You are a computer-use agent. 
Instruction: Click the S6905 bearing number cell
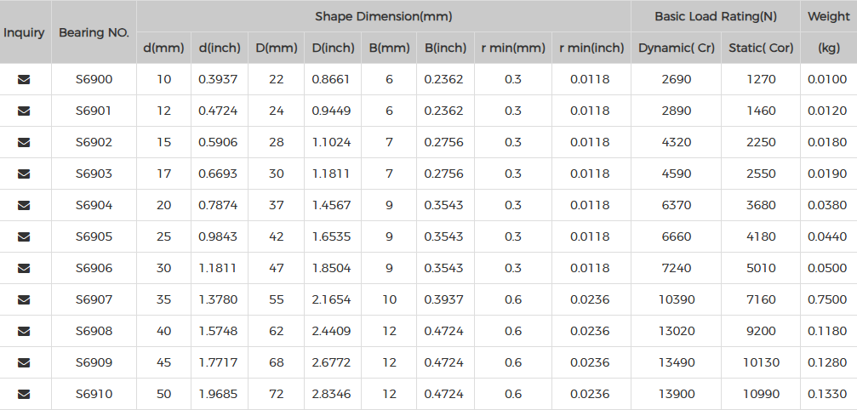94,236
